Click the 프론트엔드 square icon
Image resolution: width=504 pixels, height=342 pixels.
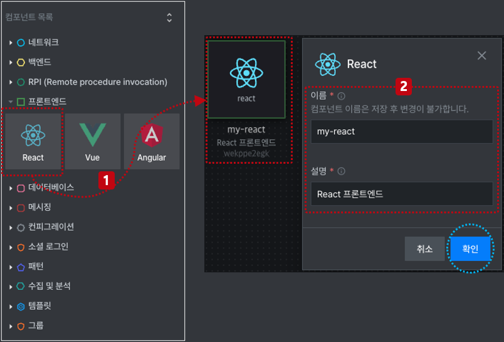pos(21,102)
